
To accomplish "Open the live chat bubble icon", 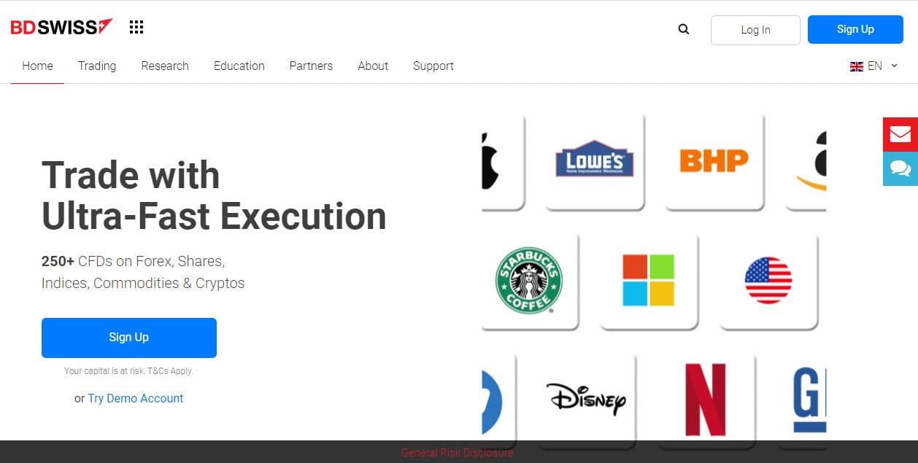I will 900,168.
